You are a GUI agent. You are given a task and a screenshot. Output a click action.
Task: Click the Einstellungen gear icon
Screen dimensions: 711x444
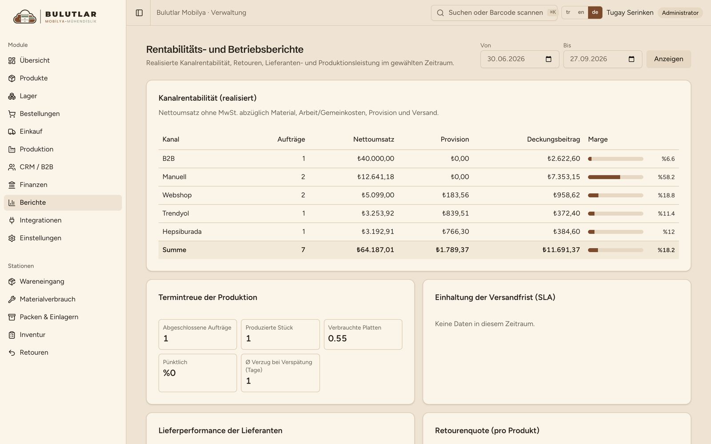12,238
